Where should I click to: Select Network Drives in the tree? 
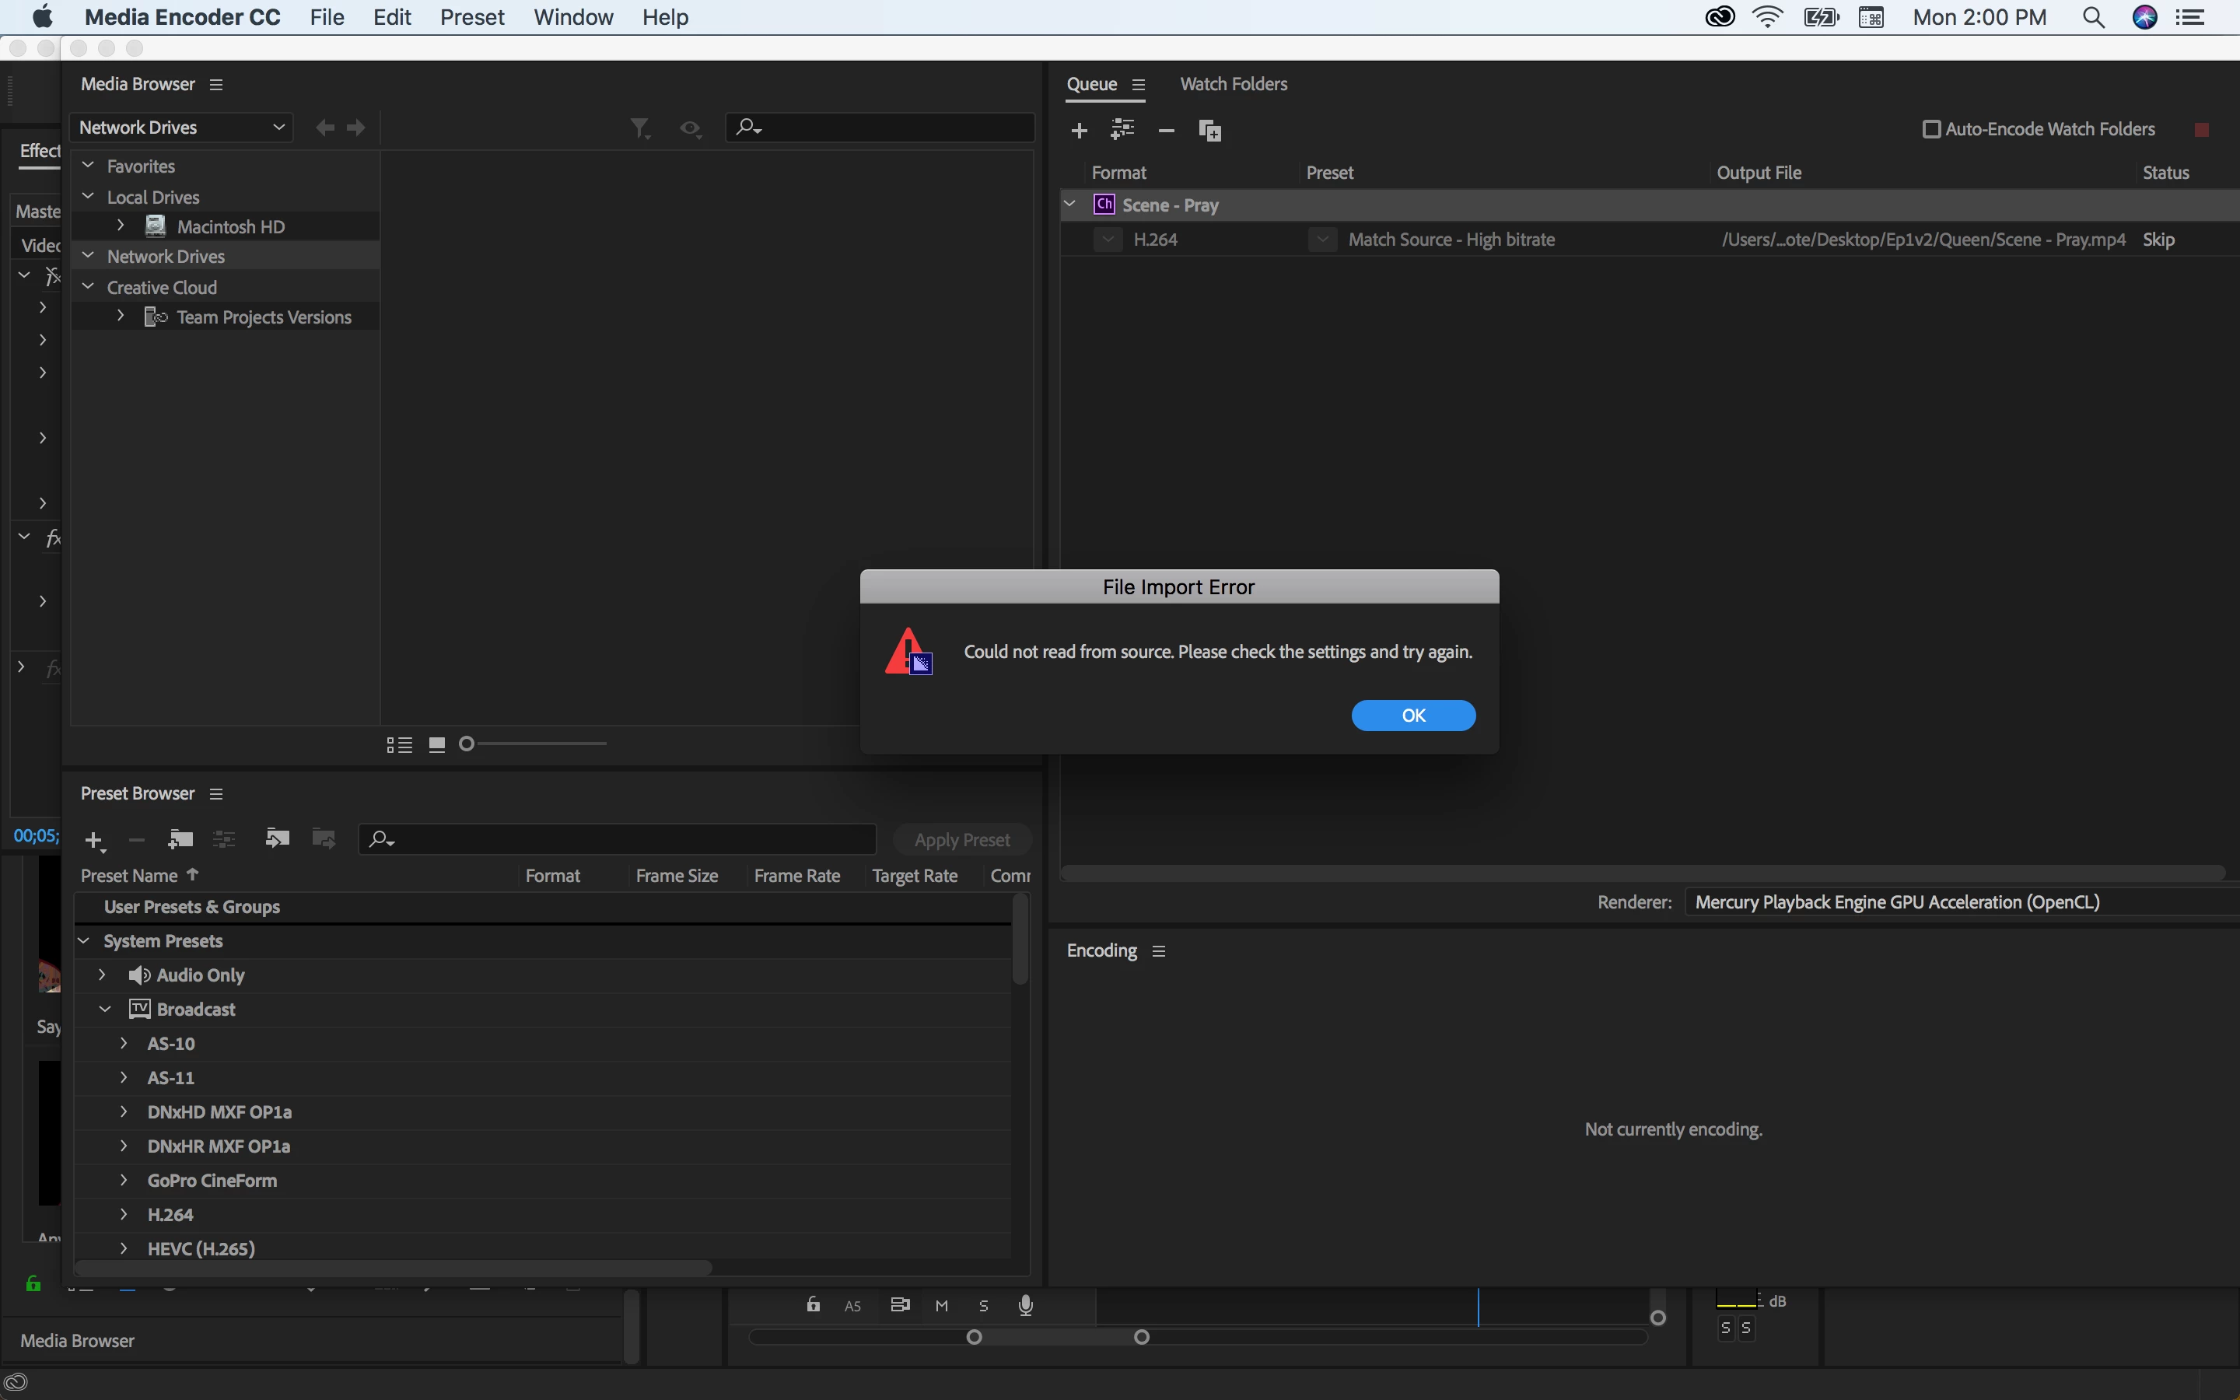(166, 257)
